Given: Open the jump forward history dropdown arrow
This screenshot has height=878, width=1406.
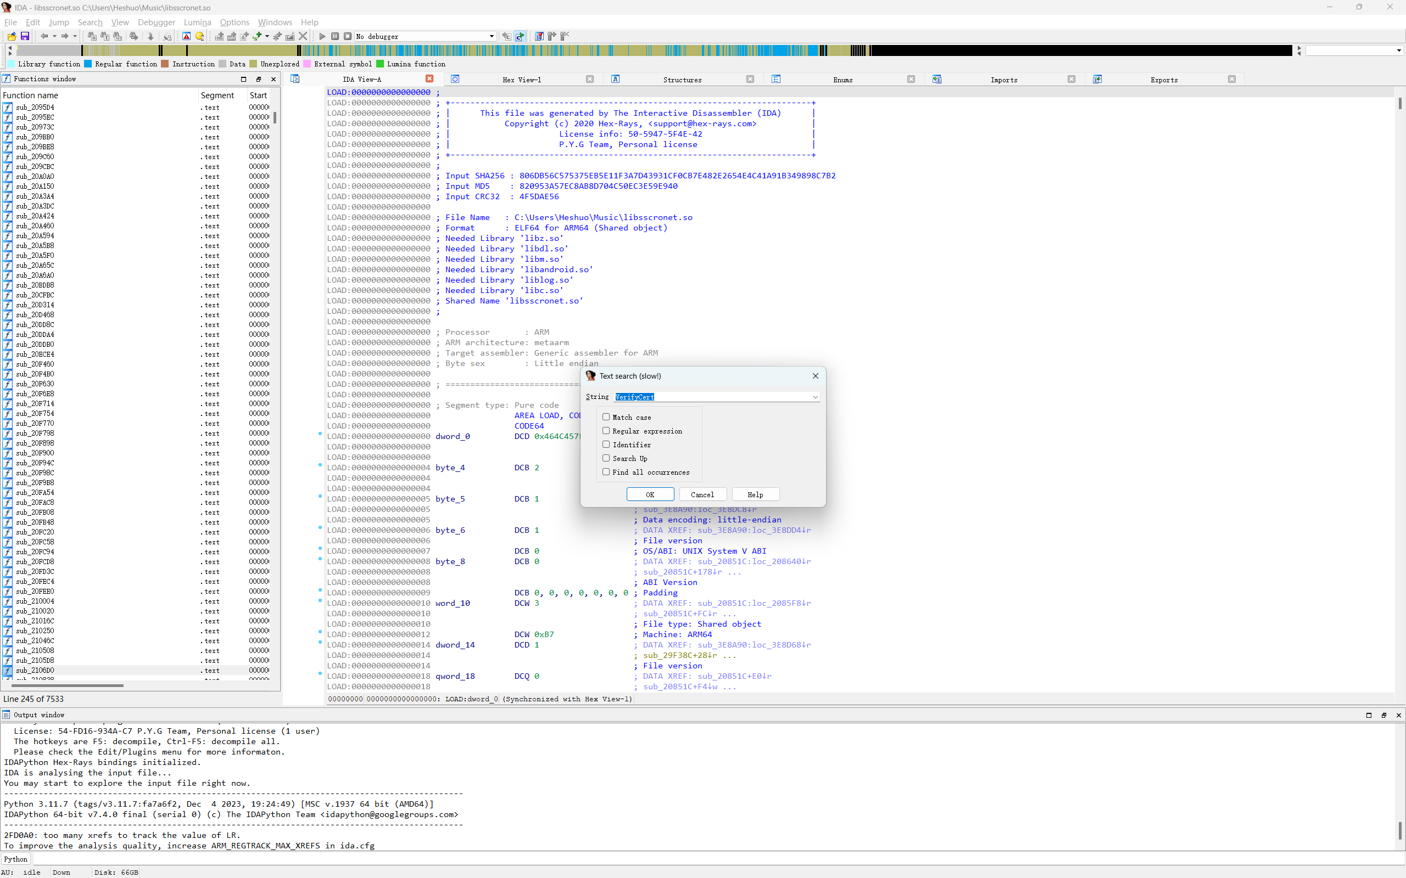Looking at the screenshot, I should click(75, 36).
